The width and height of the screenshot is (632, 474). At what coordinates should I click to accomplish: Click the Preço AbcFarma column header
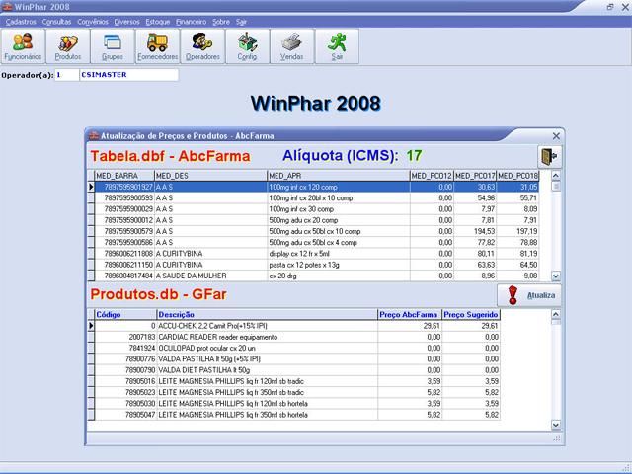[410, 315]
